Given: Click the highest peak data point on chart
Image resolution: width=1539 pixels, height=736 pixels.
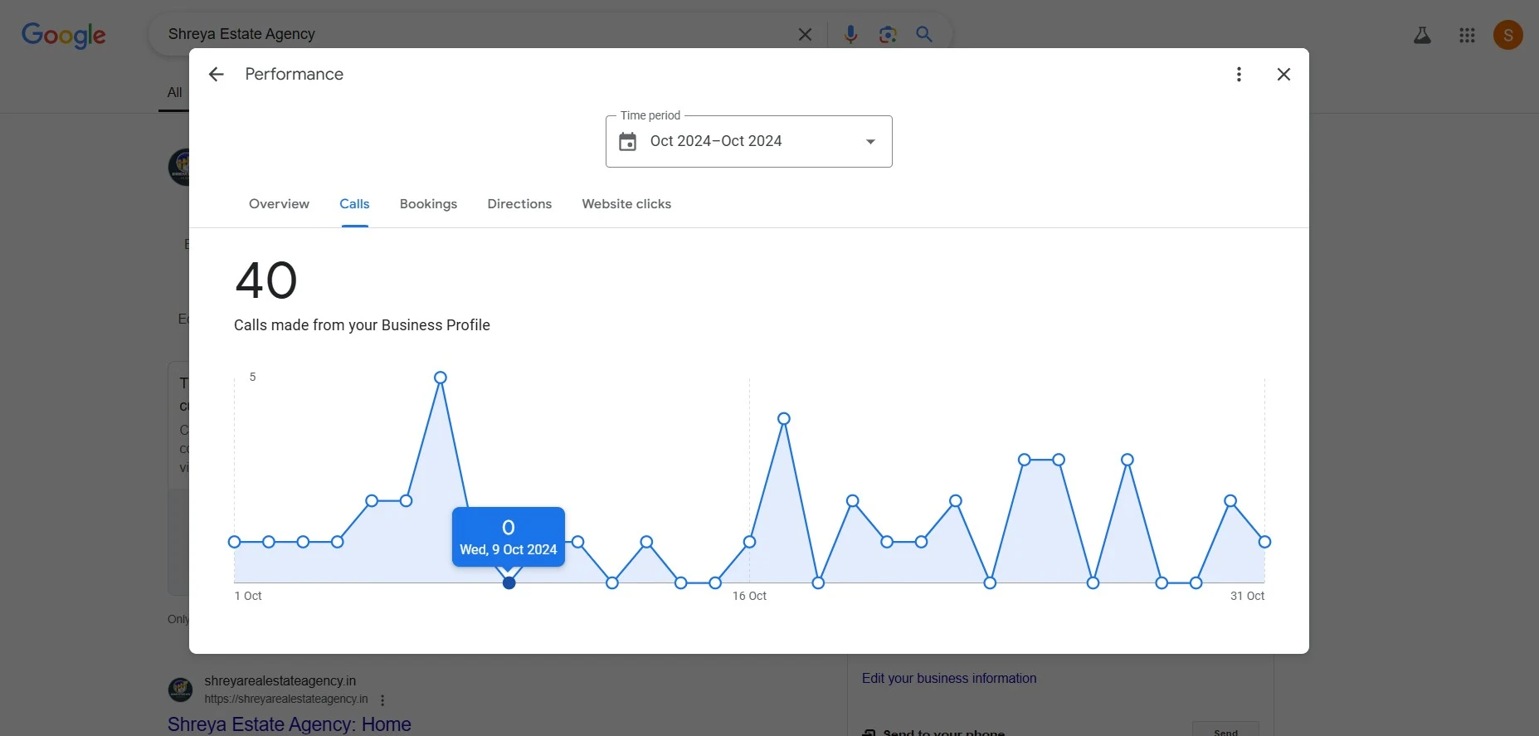Looking at the screenshot, I should [x=441, y=378].
